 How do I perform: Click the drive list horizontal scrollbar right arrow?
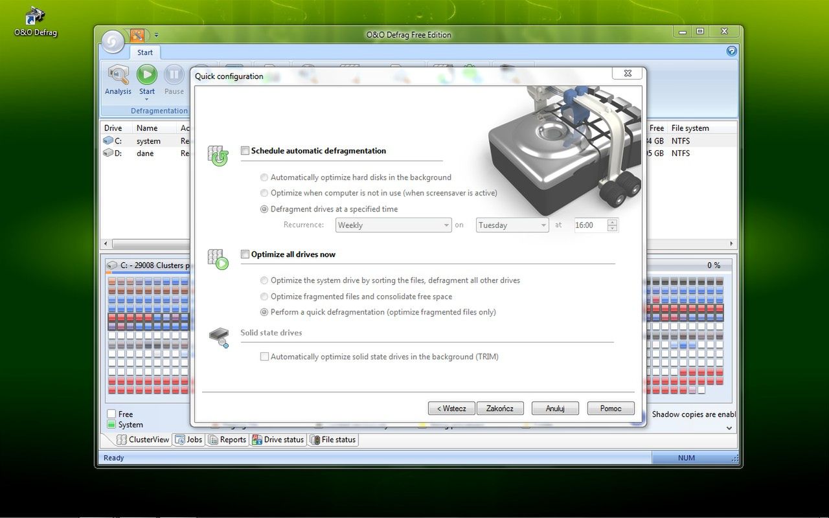(x=732, y=244)
